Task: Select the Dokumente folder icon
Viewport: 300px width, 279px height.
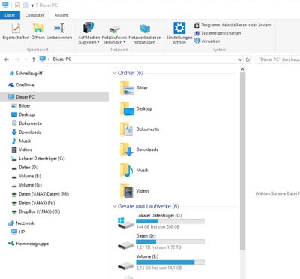Action: click(127, 129)
